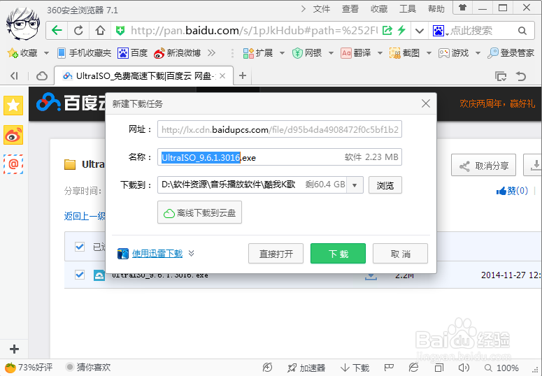This screenshot has width=542, height=376.
Task: Collapse sidebar with left arrow icon
Action: pos(14,75)
